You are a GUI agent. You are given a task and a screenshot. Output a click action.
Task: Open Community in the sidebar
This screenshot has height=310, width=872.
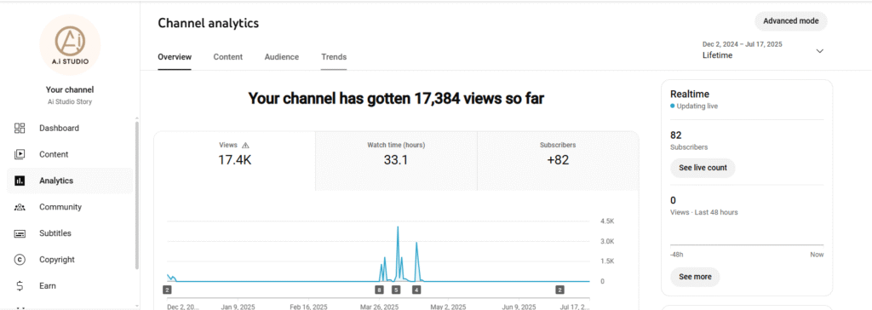tap(70, 207)
